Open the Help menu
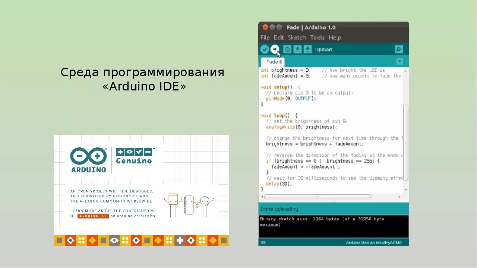Image resolution: width=477 pixels, height=268 pixels. pyautogui.click(x=335, y=38)
